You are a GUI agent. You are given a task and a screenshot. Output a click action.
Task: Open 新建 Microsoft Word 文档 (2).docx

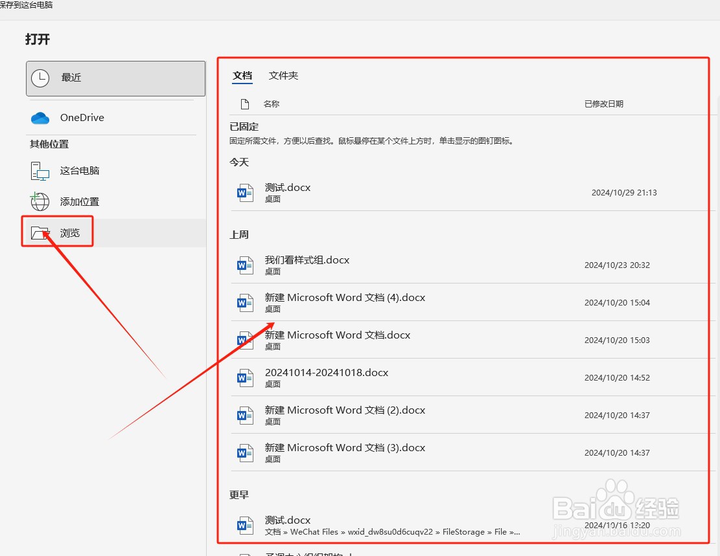[x=345, y=410]
